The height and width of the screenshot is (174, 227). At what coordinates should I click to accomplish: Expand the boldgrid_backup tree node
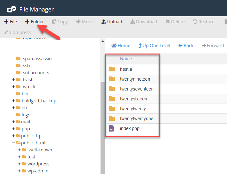(x=13, y=101)
